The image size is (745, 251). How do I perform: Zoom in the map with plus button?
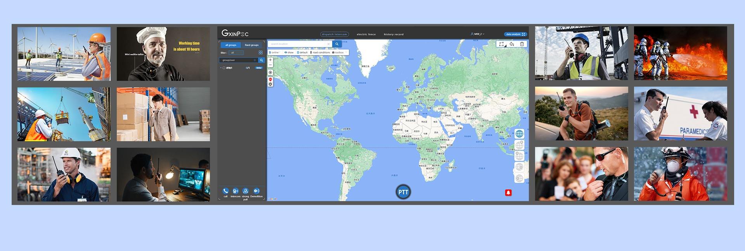pos(270,60)
